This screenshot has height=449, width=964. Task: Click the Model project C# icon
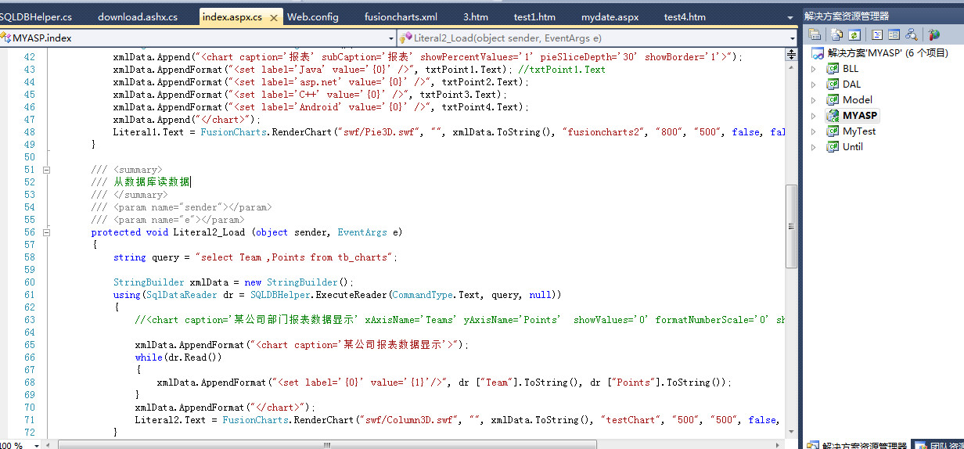tap(833, 100)
